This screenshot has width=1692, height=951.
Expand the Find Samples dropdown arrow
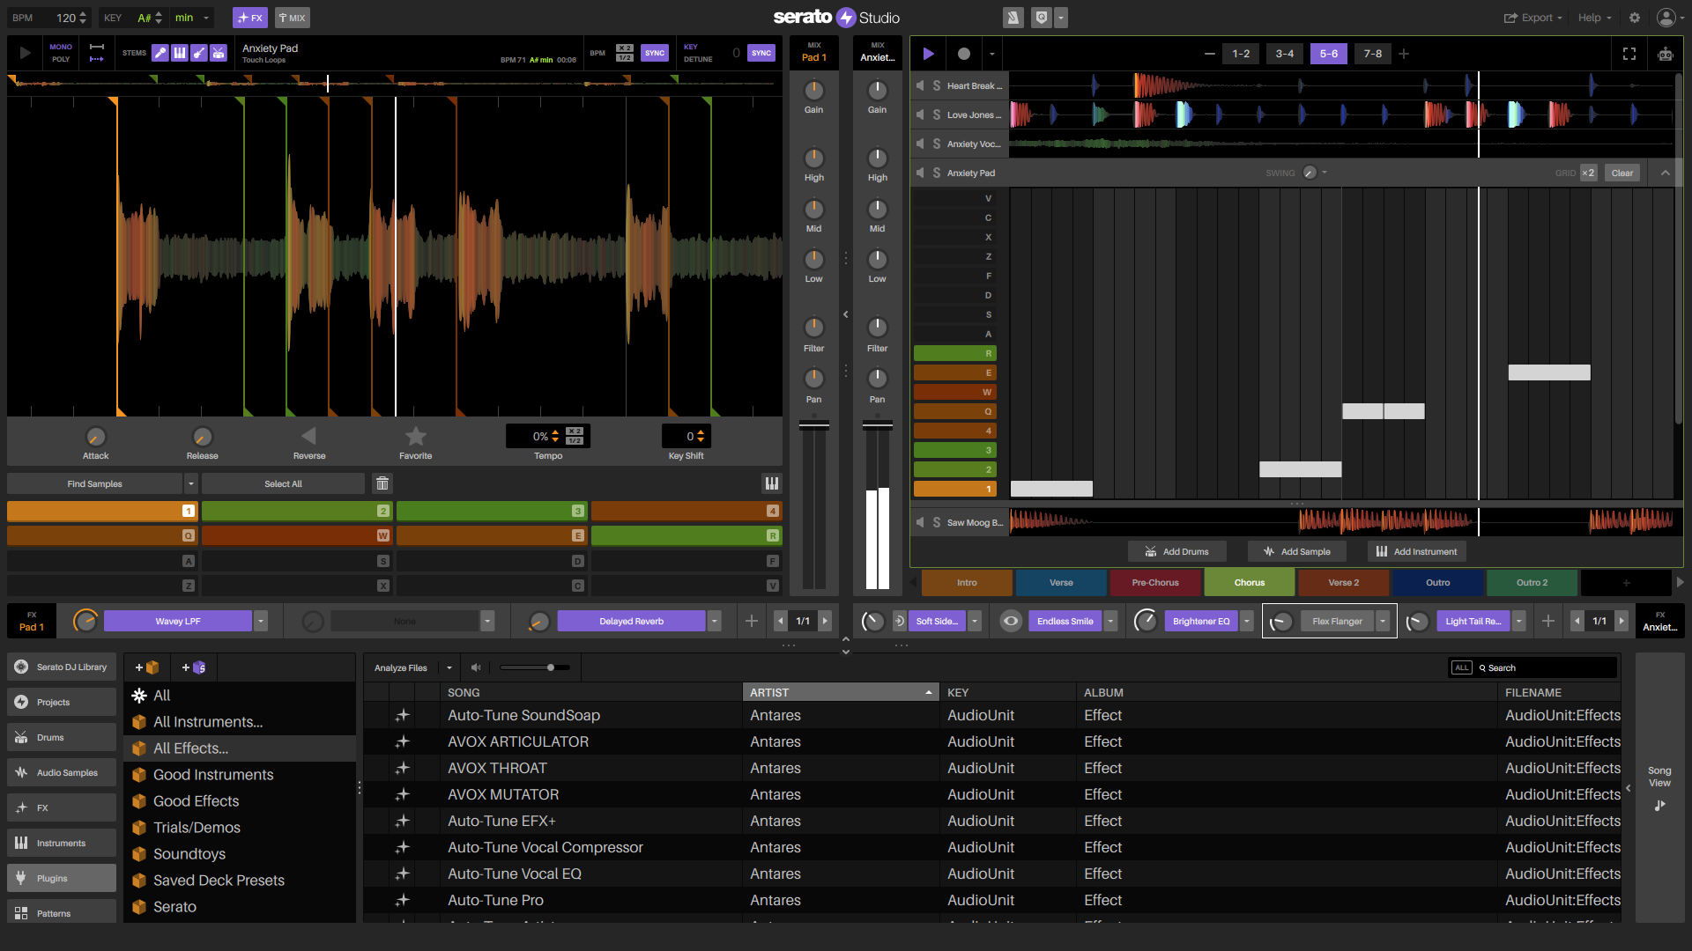(x=190, y=483)
